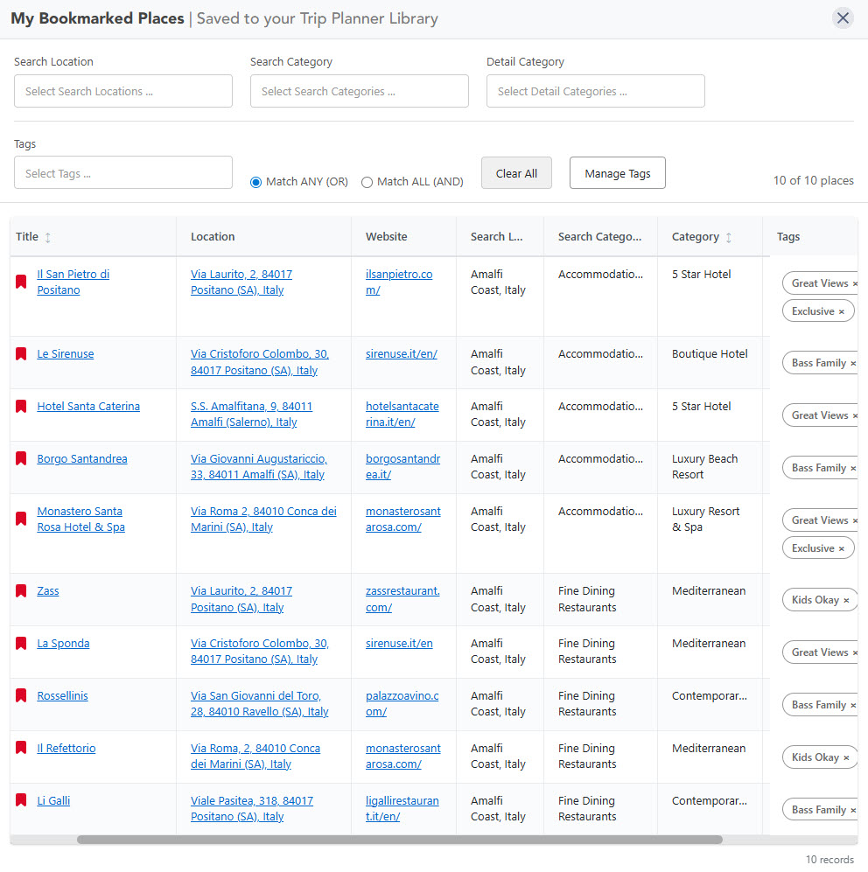Open the Search Categories dropdown
Image resolution: width=868 pixels, height=872 pixels.
click(360, 91)
